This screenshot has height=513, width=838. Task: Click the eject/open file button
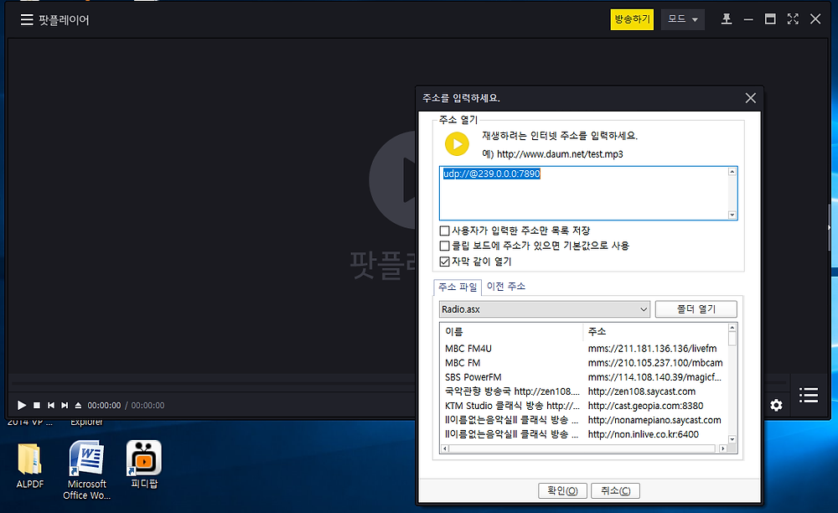78,405
